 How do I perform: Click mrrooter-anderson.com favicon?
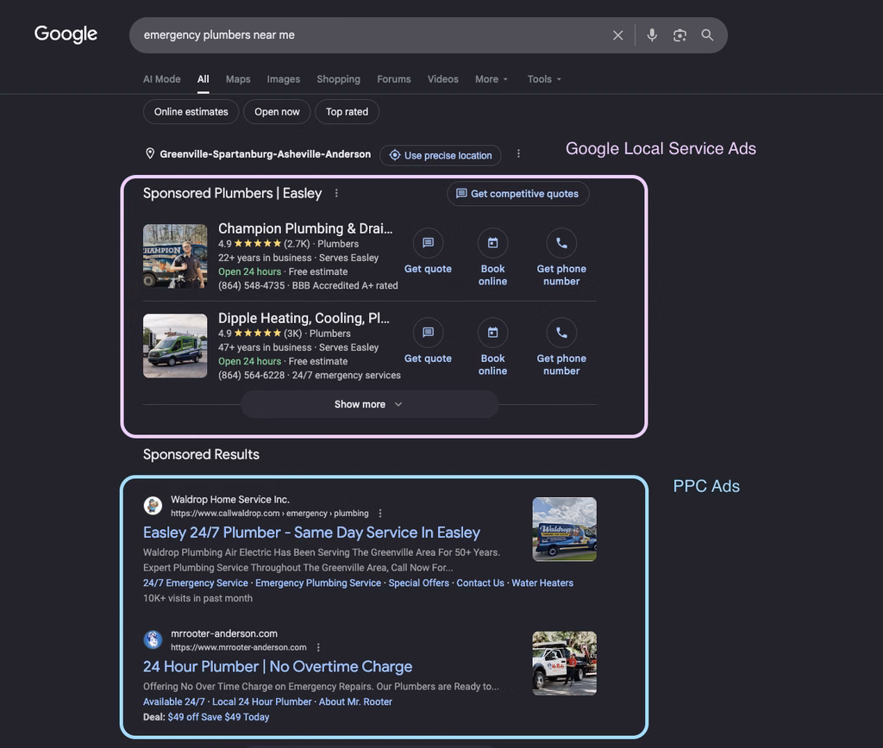153,639
